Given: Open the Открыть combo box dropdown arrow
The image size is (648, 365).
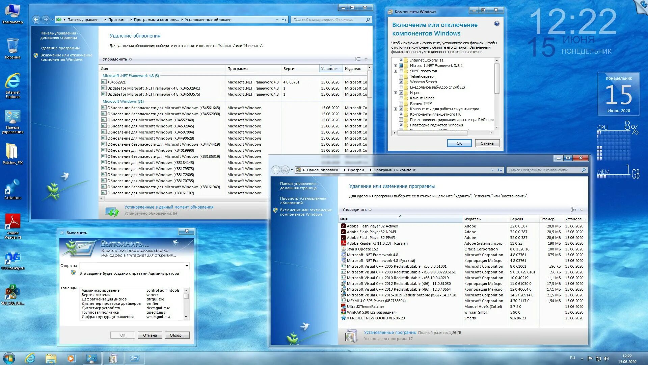Looking at the screenshot, I should [186, 266].
